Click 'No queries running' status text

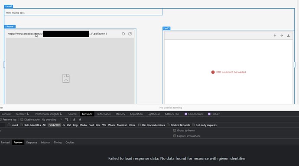click(x=171, y=108)
